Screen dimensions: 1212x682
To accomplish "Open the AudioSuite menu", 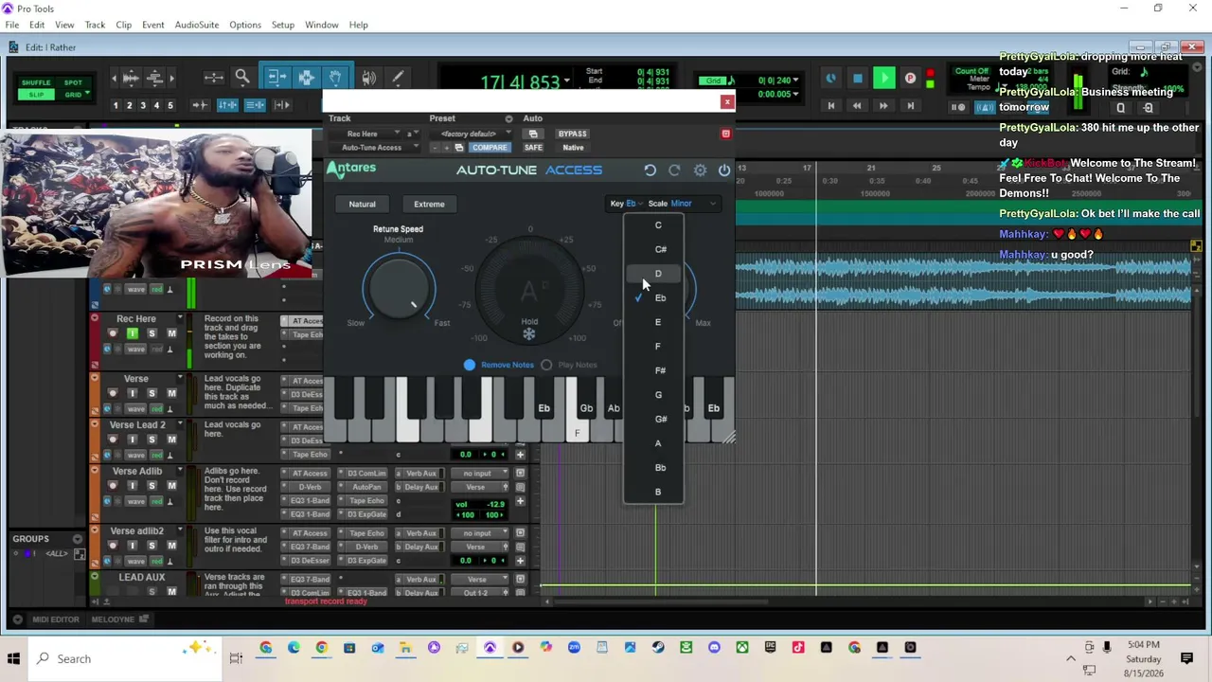I will click(x=197, y=25).
